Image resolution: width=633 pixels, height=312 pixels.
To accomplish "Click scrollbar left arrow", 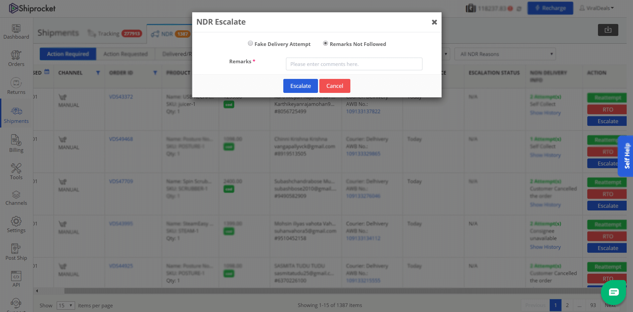I will point(37,291).
